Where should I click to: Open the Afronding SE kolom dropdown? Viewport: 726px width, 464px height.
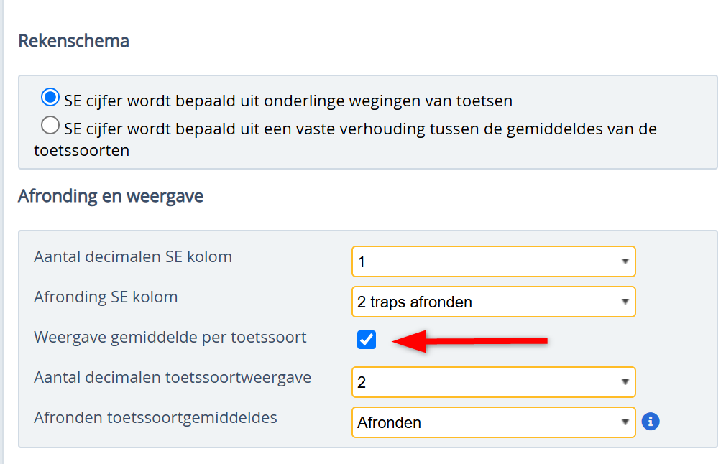coord(493,302)
